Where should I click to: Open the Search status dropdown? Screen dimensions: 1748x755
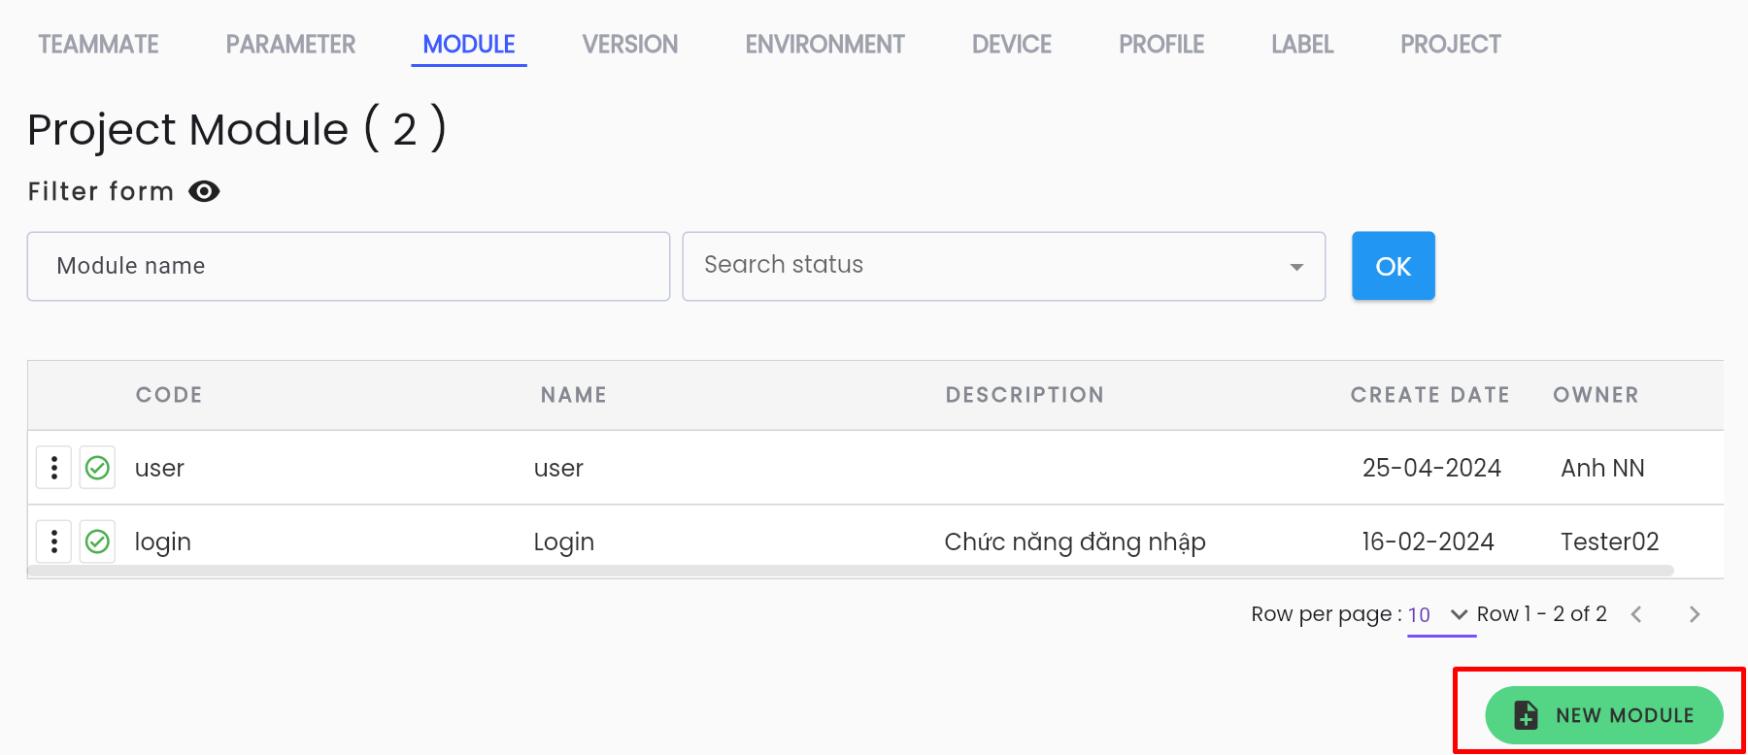coord(1004,266)
